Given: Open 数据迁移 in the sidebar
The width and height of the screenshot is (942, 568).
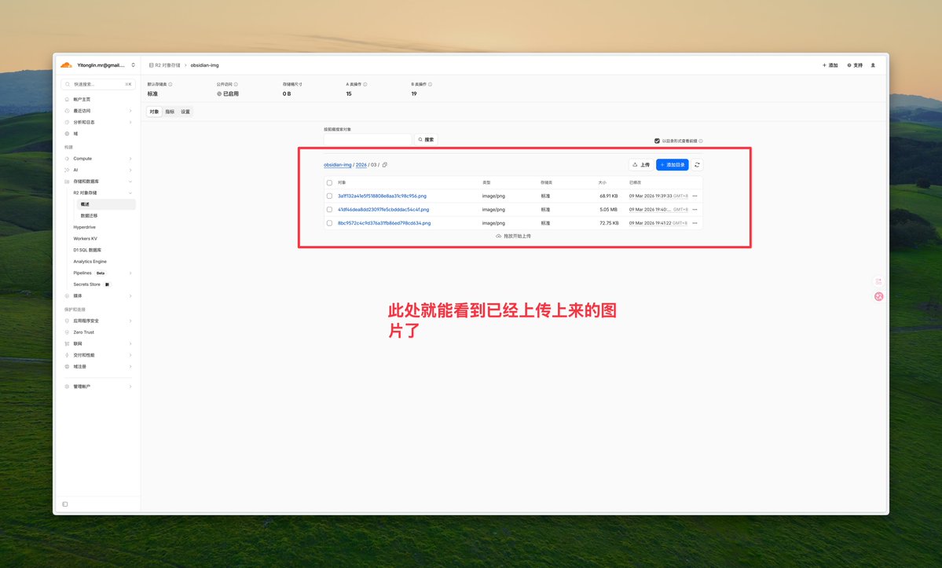Looking at the screenshot, I should [89, 215].
